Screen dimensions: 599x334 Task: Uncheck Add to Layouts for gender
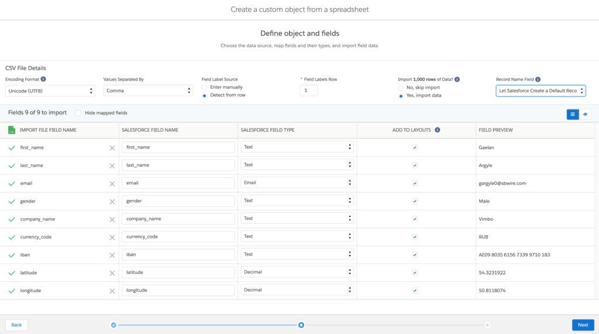tap(415, 201)
